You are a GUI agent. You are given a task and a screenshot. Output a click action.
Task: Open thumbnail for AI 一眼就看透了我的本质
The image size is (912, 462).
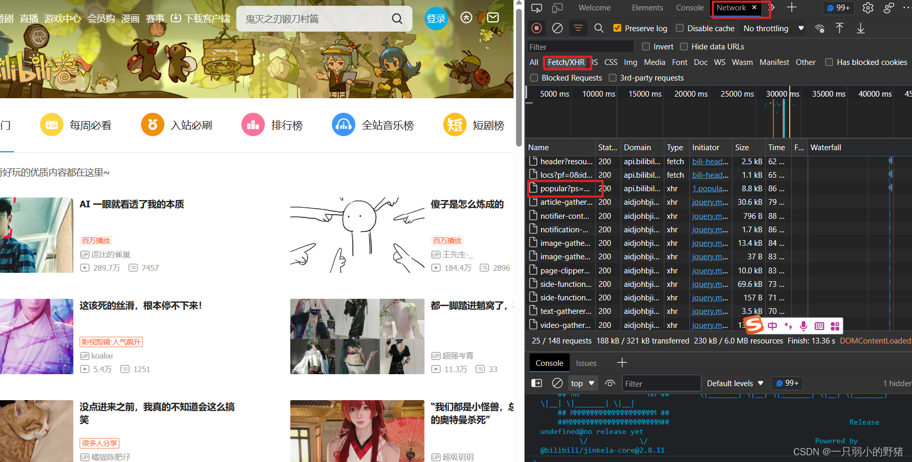(x=36, y=235)
